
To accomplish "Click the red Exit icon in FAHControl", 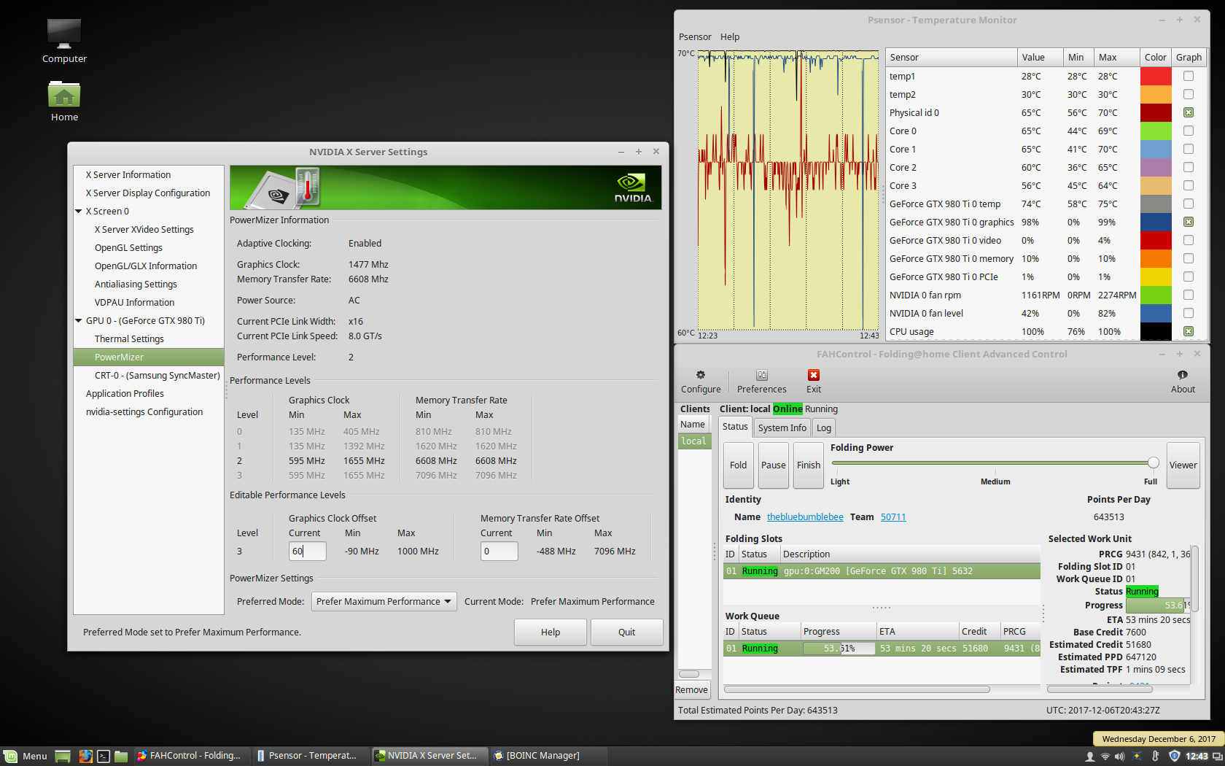I will coord(814,381).
